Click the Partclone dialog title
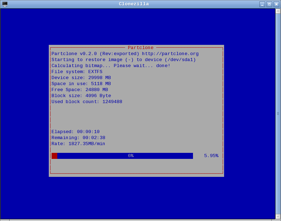Screen dimensions: 281x221 click(141, 48)
